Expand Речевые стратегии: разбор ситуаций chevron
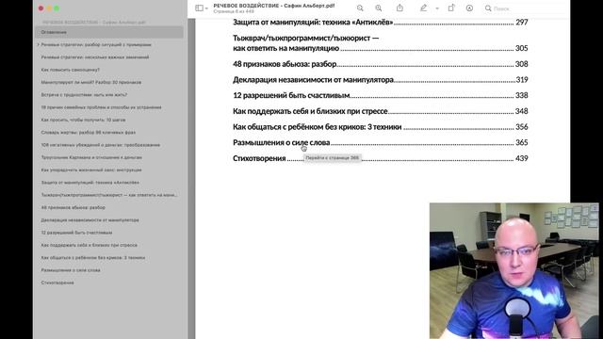The height and width of the screenshot is (339, 603). click(x=38, y=44)
